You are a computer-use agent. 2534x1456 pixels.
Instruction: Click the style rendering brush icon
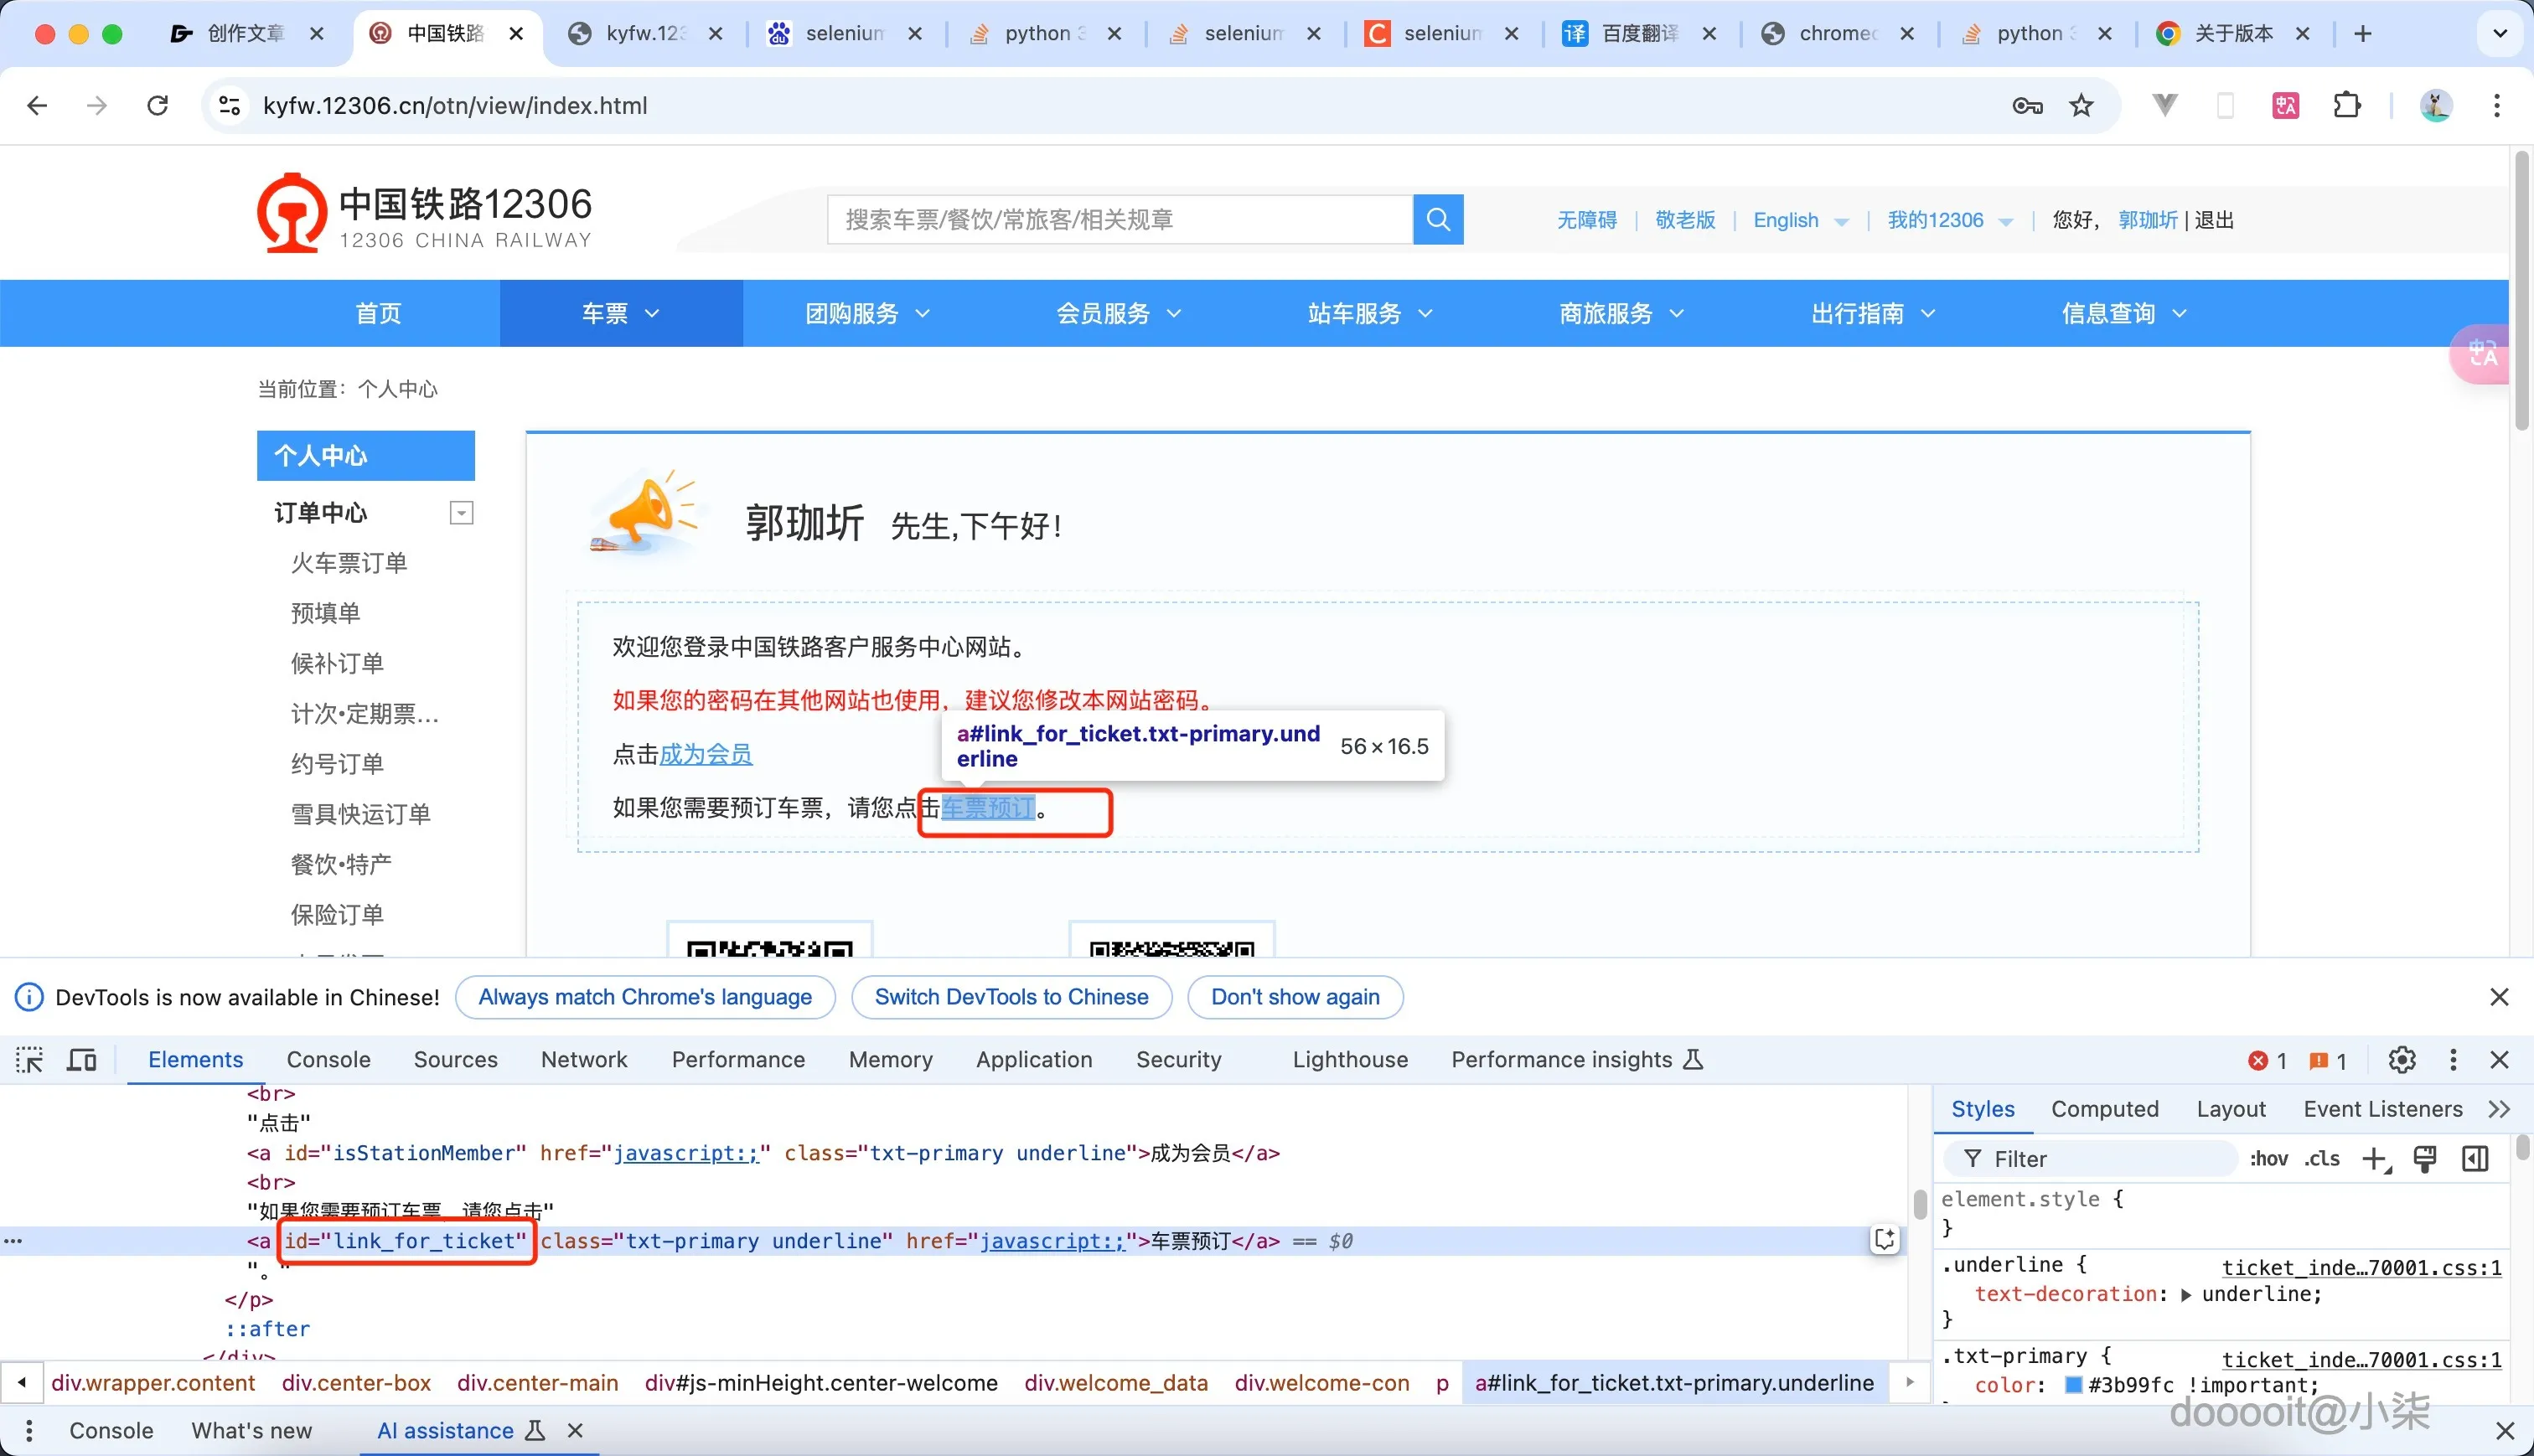[x=2424, y=1159]
